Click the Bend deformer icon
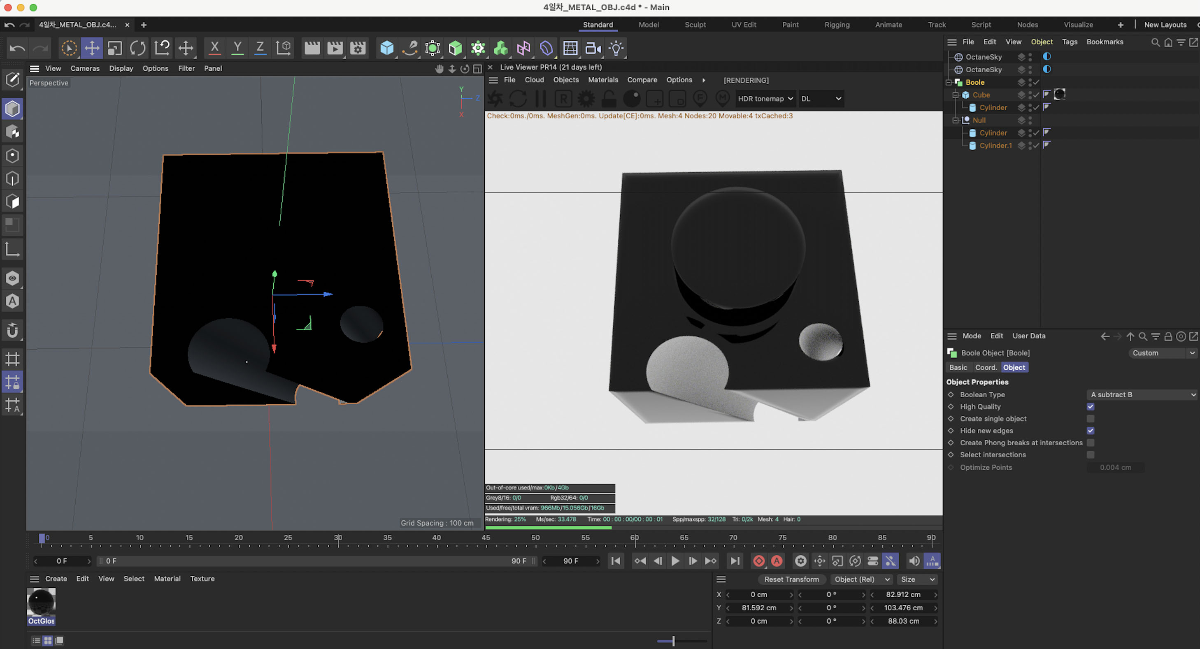The height and width of the screenshot is (649, 1200). pyautogui.click(x=547, y=48)
